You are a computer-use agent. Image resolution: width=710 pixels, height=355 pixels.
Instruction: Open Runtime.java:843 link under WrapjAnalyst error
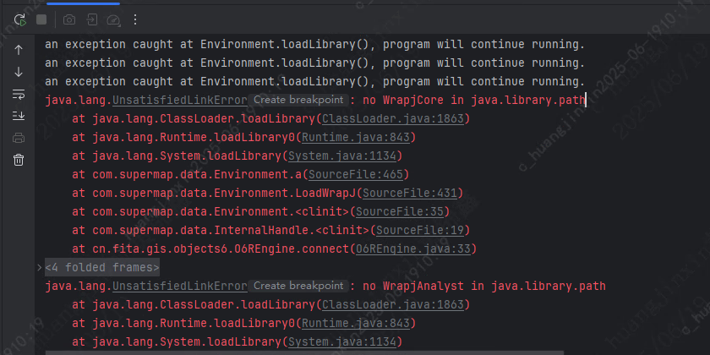pos(356,323)
